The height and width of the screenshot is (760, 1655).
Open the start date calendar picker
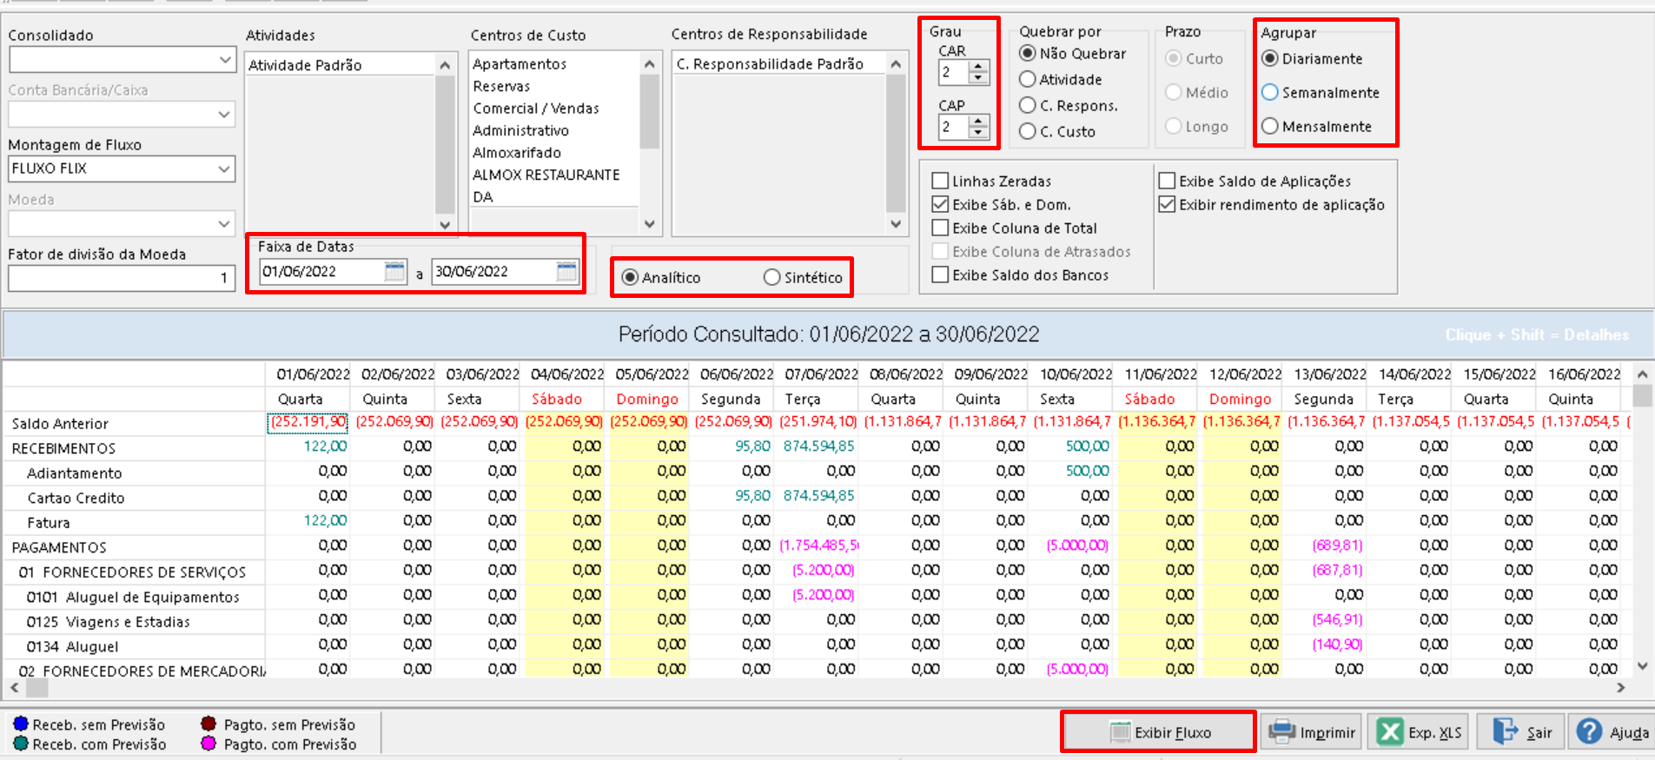[x=394, y=272]
